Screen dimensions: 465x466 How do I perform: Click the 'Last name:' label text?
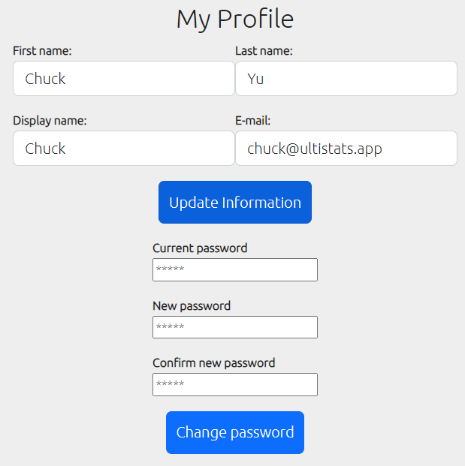coord(264,51)
